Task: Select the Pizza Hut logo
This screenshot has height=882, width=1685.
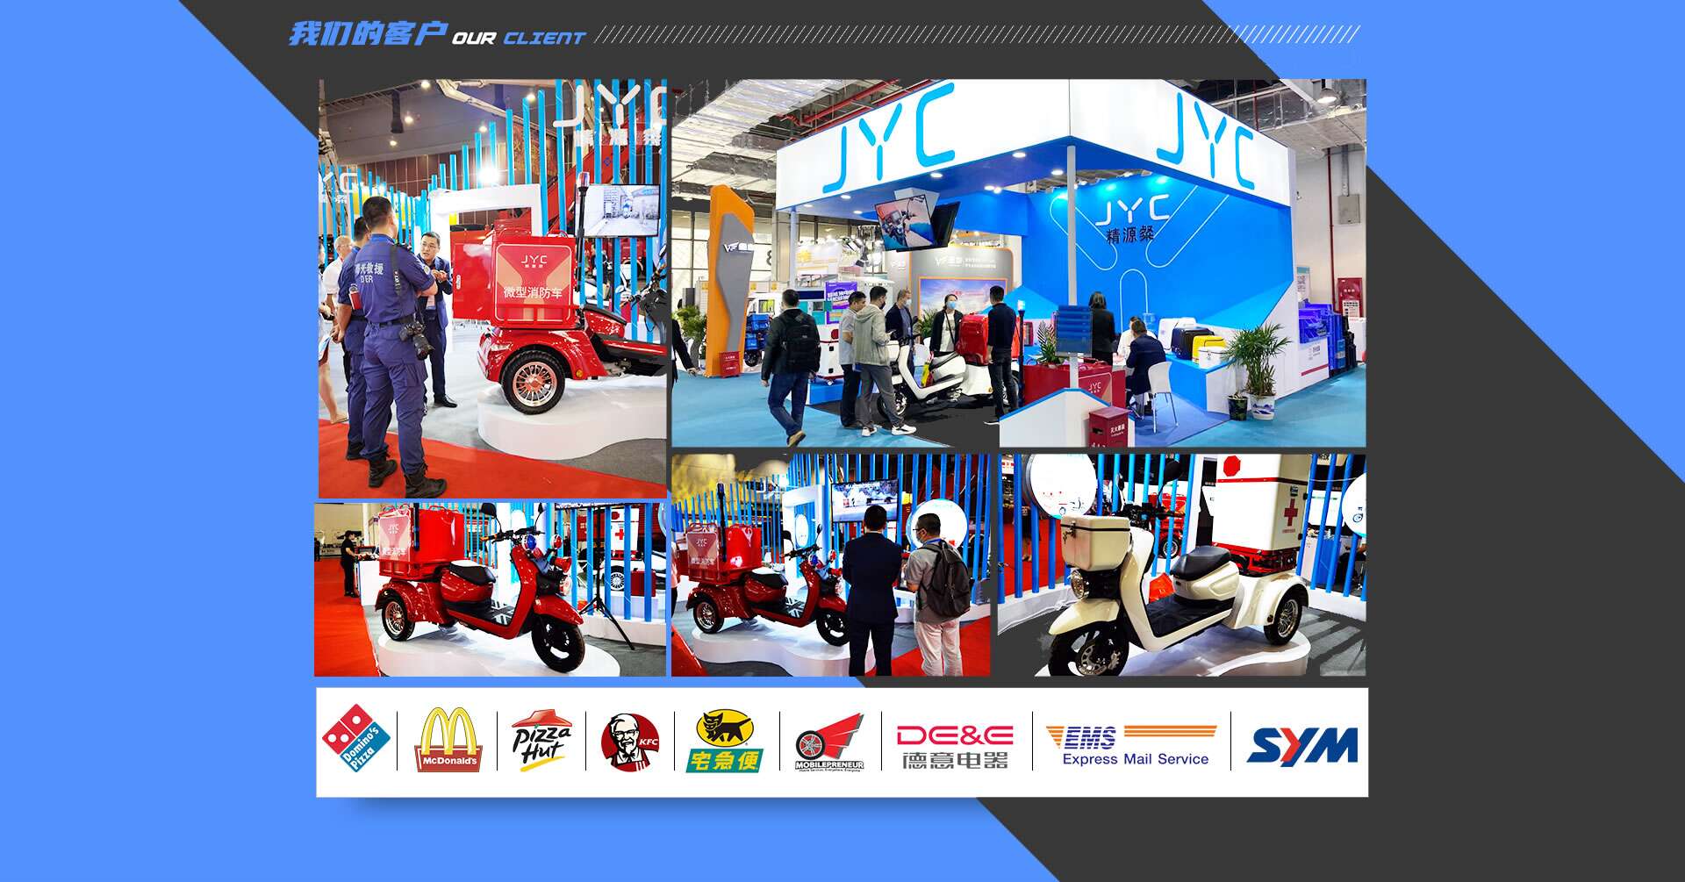Action: (x=541, y=741)
